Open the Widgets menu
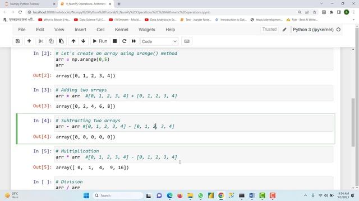This screenshot has width=359, height=201. (x=147, y=30)
